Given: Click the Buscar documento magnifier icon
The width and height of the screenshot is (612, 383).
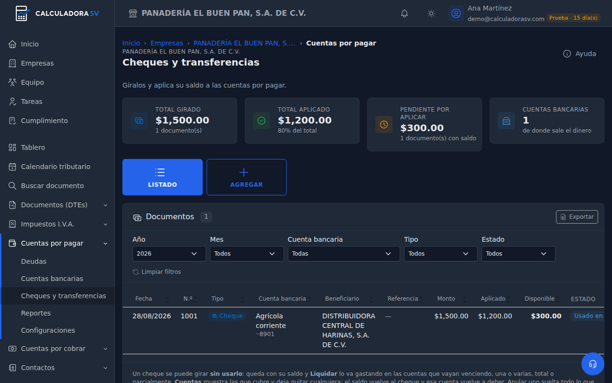Looking at the screenshot, I should [12, 186].
